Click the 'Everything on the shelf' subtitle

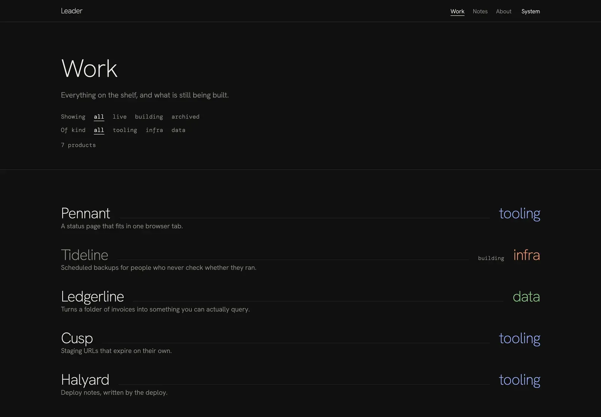pyautogui.click(x=145, y=95)
